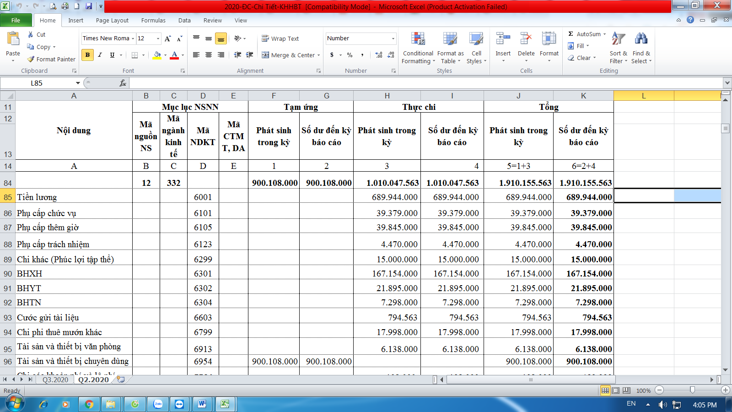
Task: Open the Number format dropdown
Action: click(393, 38)
